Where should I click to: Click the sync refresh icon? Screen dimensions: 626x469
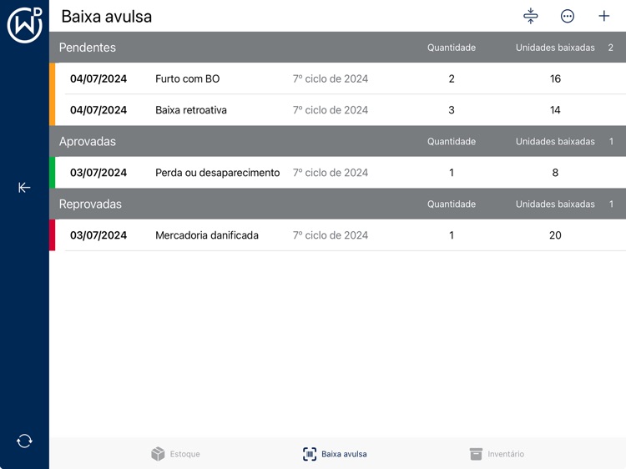pyautogui.click(x=24, y=441)
